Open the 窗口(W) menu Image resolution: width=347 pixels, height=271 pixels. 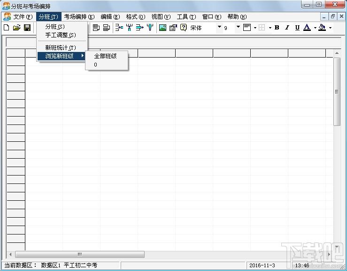click(x=212, y=17)
